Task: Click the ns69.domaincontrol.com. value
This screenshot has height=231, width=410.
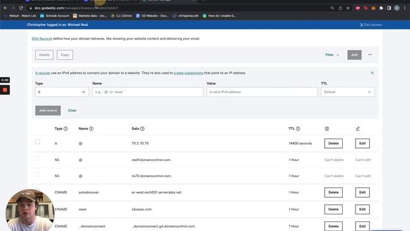Action: (151, 160)
